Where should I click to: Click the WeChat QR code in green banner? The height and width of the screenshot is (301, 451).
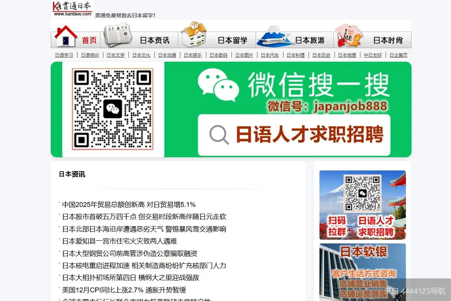click(x=113, y=109)
